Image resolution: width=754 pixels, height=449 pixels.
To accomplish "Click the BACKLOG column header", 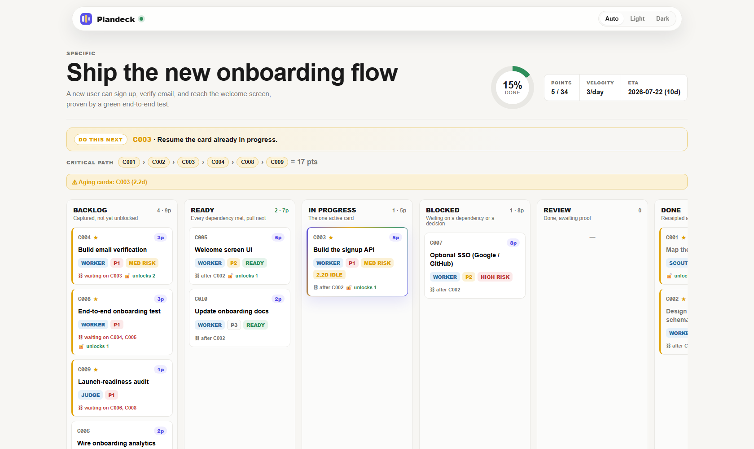I will pos(90,210).
